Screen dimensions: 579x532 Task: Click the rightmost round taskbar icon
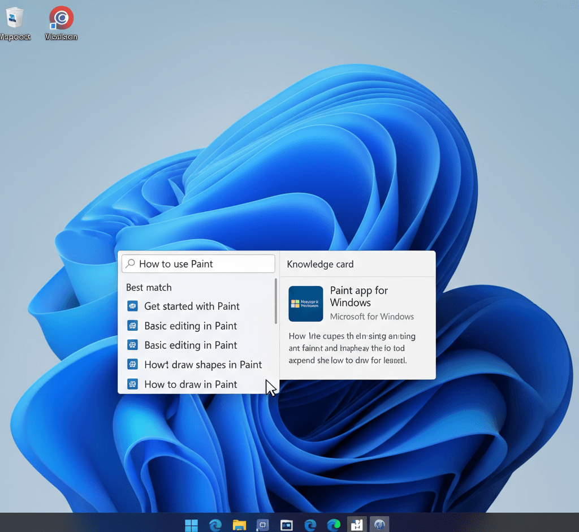[379, 525]
